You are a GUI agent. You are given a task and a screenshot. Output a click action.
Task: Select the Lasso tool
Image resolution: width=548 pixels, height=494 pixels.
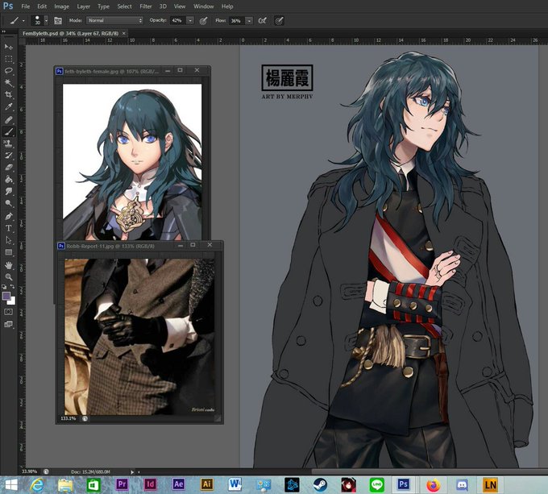pyautogui.click(x=9, y=71)
